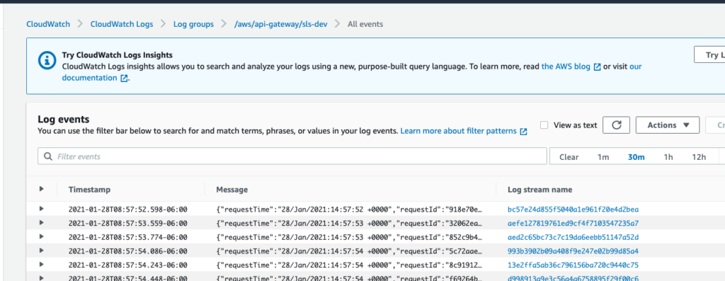The image size is (725, 281).
Task: Enable the View as text checkbox
Action: pyautogui.click(x=544, y=125)
